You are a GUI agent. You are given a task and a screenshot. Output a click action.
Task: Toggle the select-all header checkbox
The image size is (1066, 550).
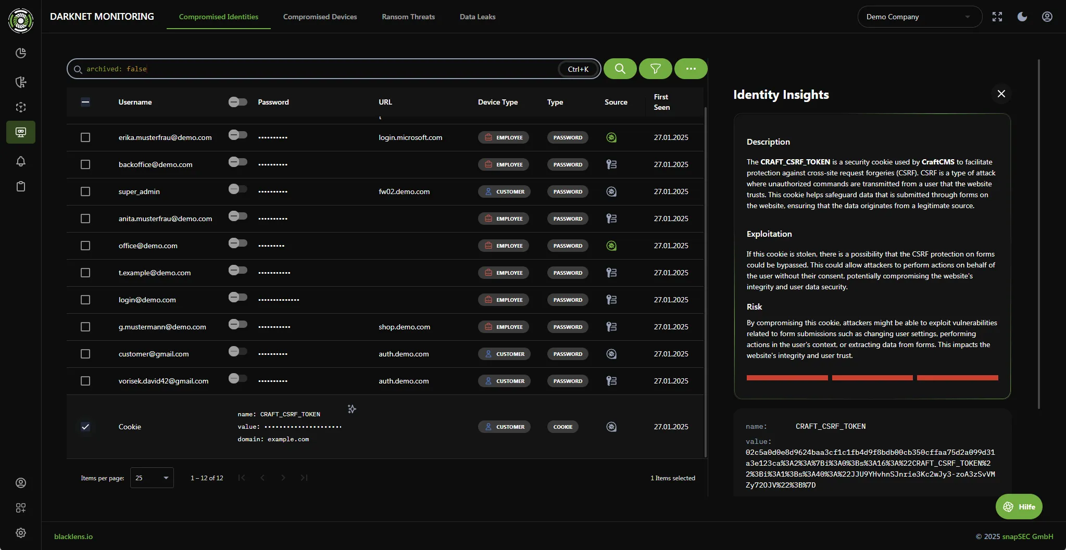[x=85, y=102]
